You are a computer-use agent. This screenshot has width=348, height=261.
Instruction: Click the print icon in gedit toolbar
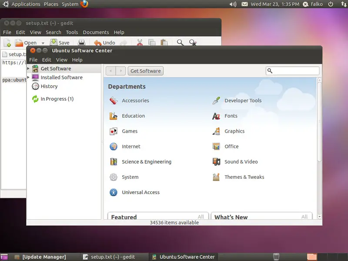[x=81, y=42]
